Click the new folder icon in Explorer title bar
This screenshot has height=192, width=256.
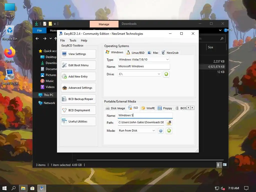coord(50,24)
